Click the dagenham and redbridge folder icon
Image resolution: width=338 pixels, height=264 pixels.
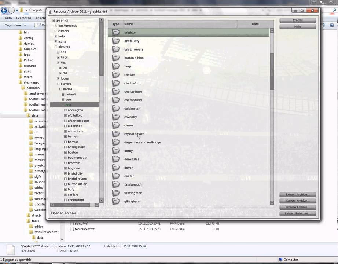116,142
